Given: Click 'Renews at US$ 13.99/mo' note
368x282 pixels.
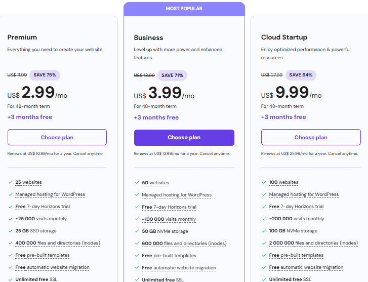Looking at the screenshot, I should coord(182,153).
